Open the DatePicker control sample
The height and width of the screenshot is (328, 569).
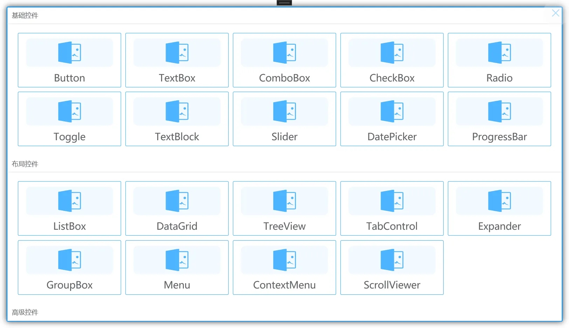[x=391, y=119]
